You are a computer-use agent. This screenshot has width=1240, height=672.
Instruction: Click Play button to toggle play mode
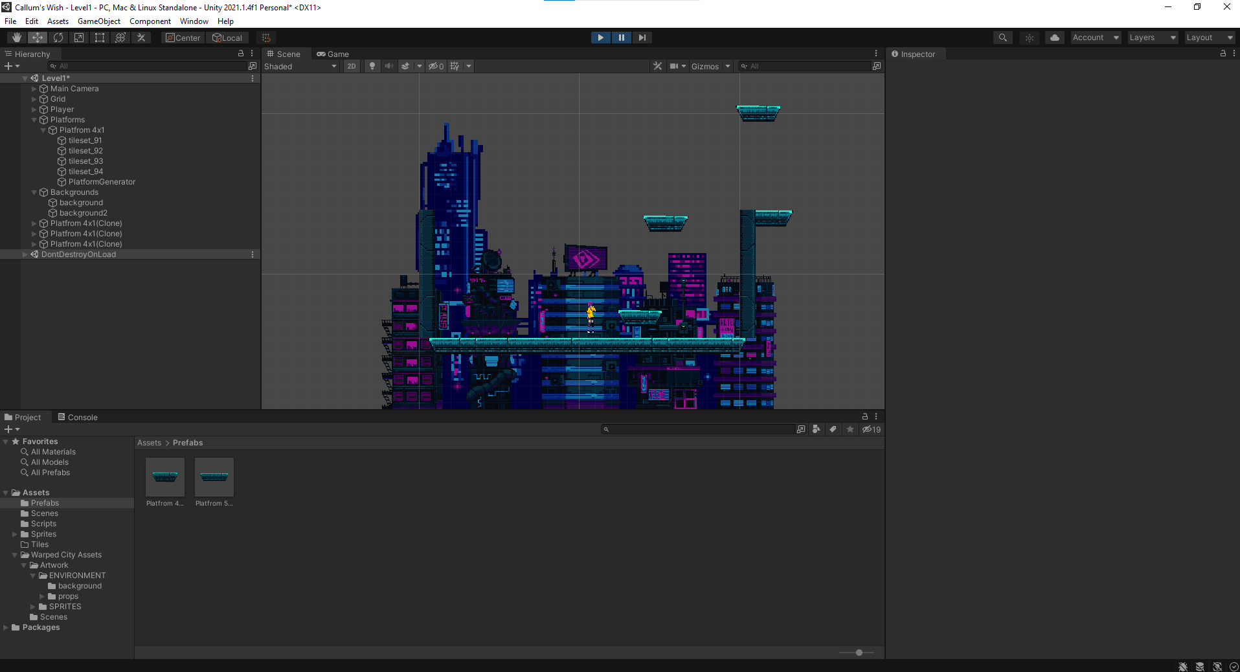(601, 38)
